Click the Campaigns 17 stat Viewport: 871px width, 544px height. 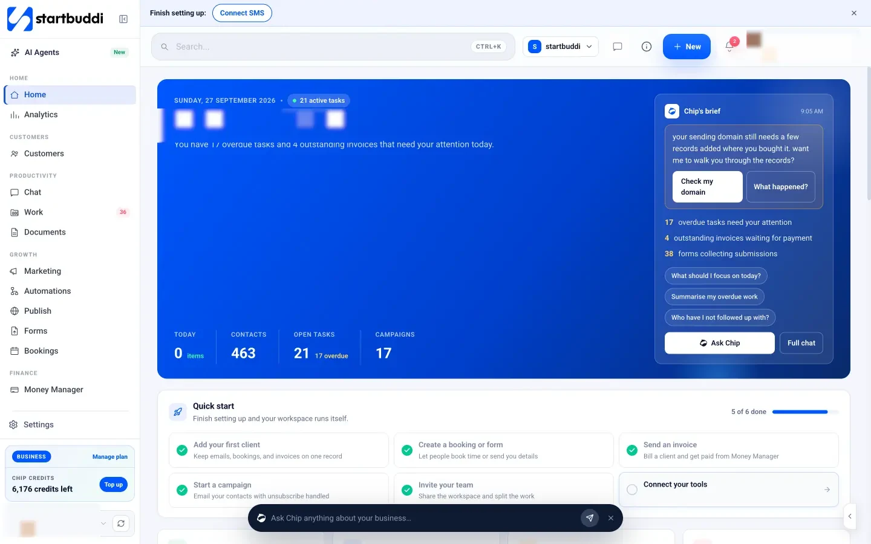coord(395,347)
